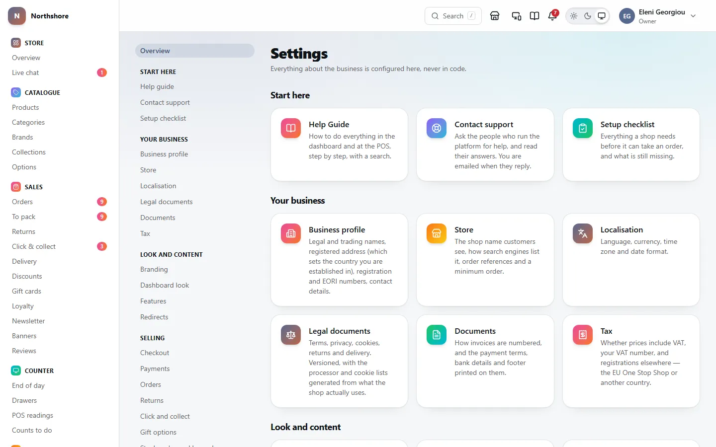
Task: Open Products in the sidebar
Action: tap(60, 107)
